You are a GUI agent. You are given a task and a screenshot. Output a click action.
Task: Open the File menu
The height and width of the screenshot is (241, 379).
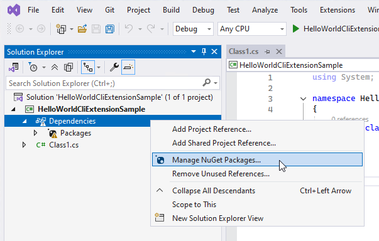pos(33,10)
